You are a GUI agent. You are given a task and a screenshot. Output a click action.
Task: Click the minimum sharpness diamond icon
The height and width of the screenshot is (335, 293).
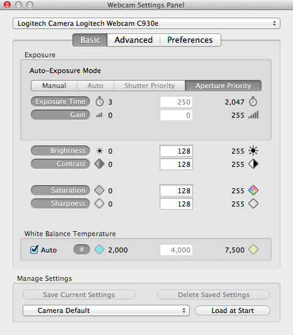pos(99,203)
